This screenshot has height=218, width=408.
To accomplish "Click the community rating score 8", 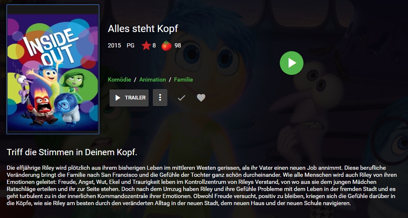I will point(154,45).
